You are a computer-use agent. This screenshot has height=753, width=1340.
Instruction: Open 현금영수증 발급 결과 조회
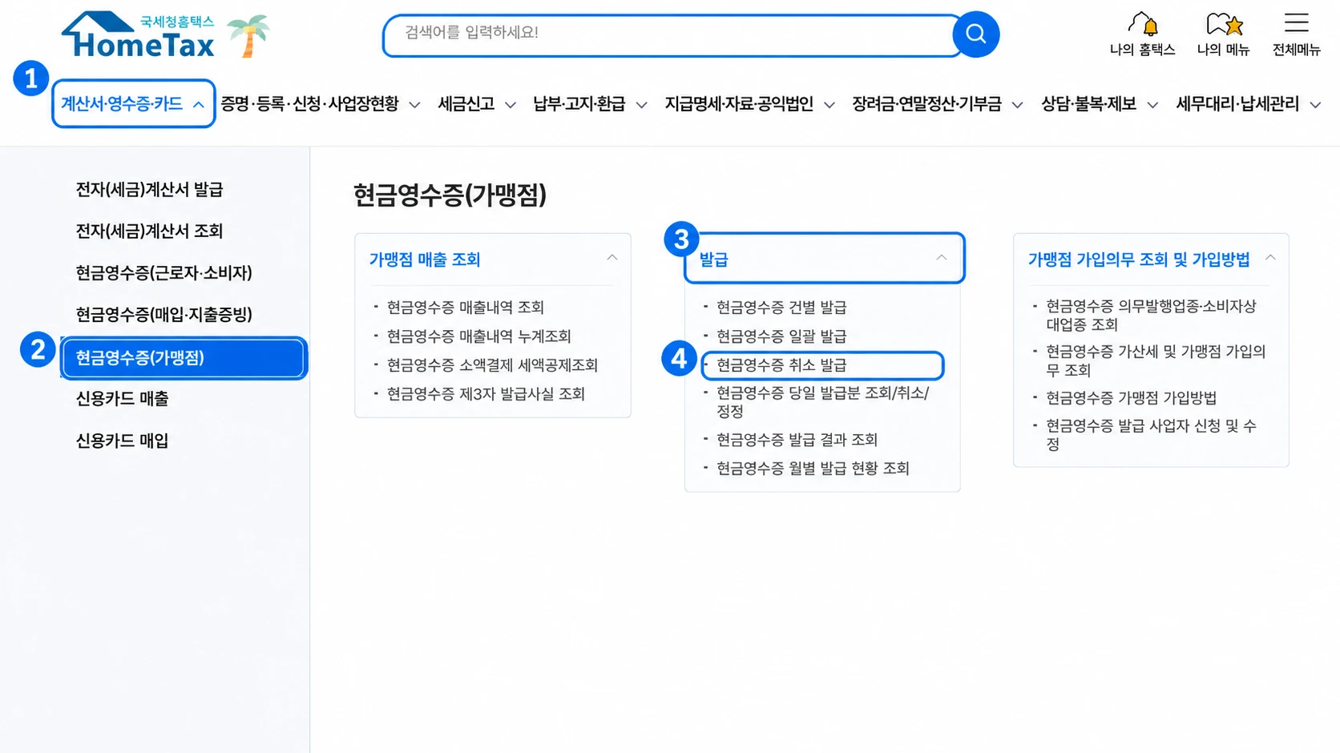click(797, 440)
